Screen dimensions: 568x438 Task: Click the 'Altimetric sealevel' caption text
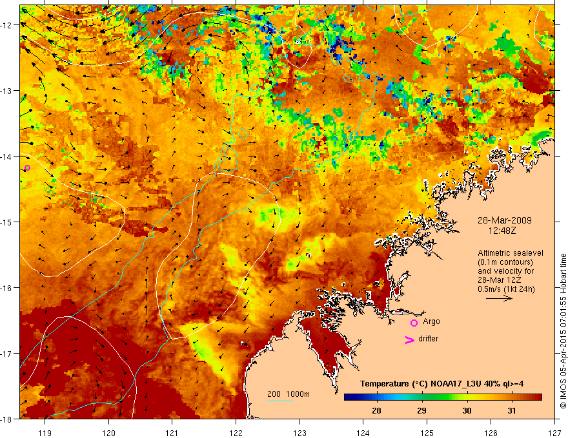(x=511, y=253)
